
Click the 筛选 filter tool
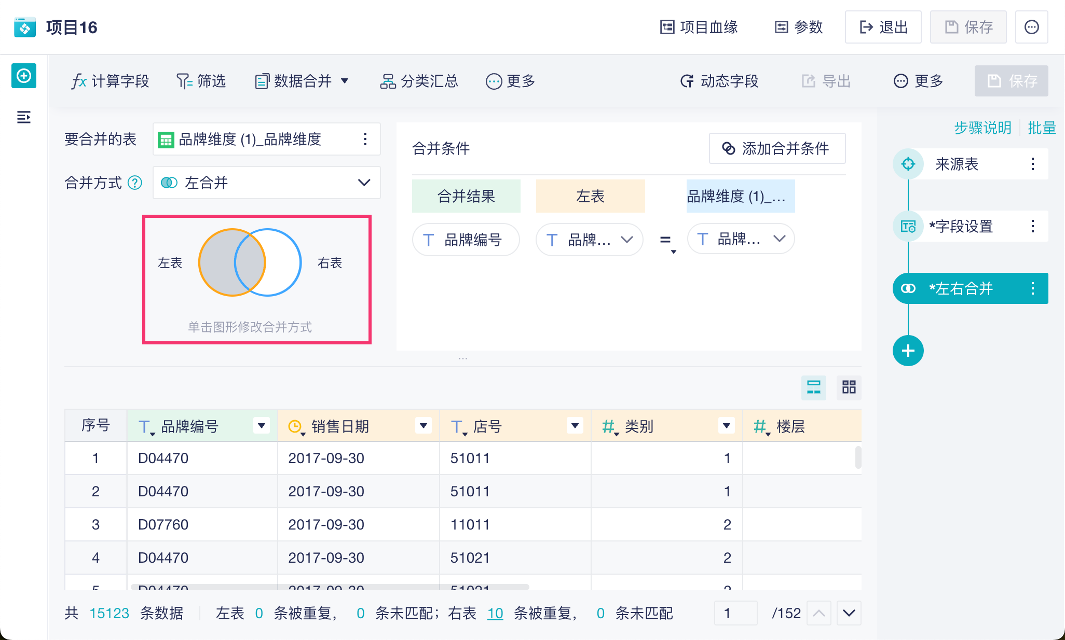click(x=201, y=81)
